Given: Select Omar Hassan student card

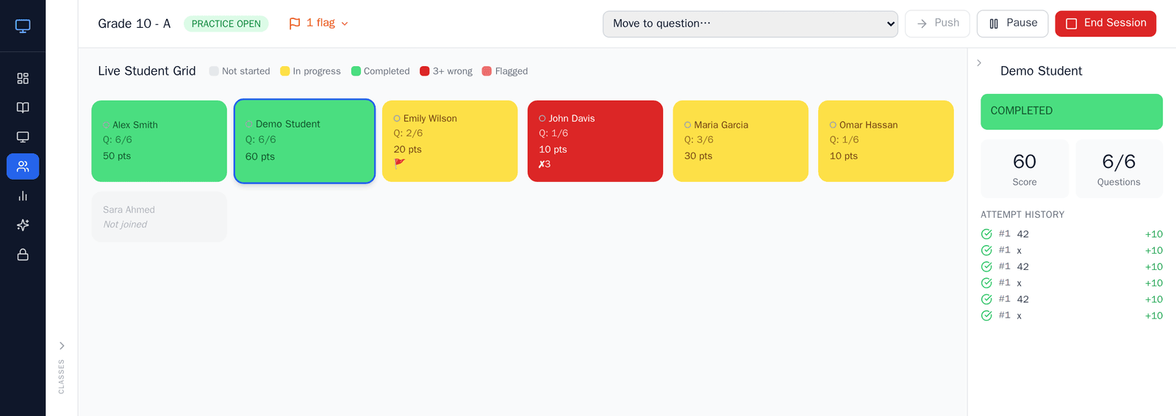Looking at the screenshot, I should (x=886, y=141).
